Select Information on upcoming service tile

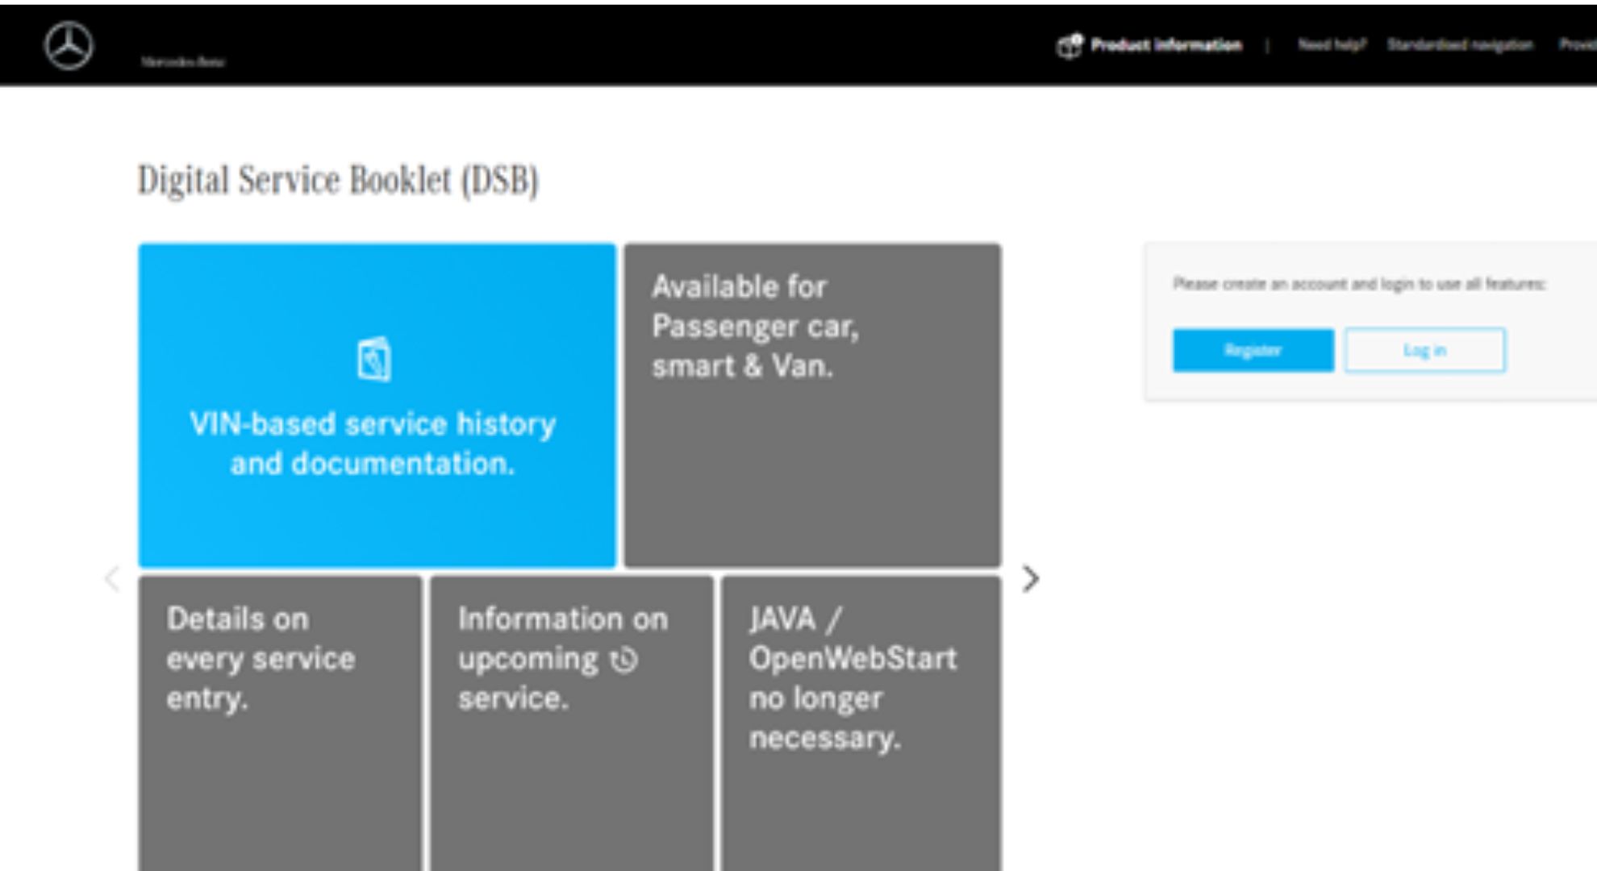(572, 723)
